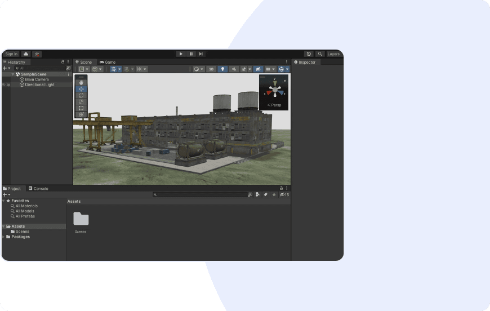Switch to the Game tab

click(108, 62)
